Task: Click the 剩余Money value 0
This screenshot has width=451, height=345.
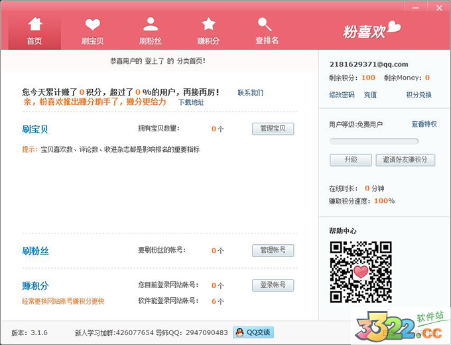Action: point(427,78)
